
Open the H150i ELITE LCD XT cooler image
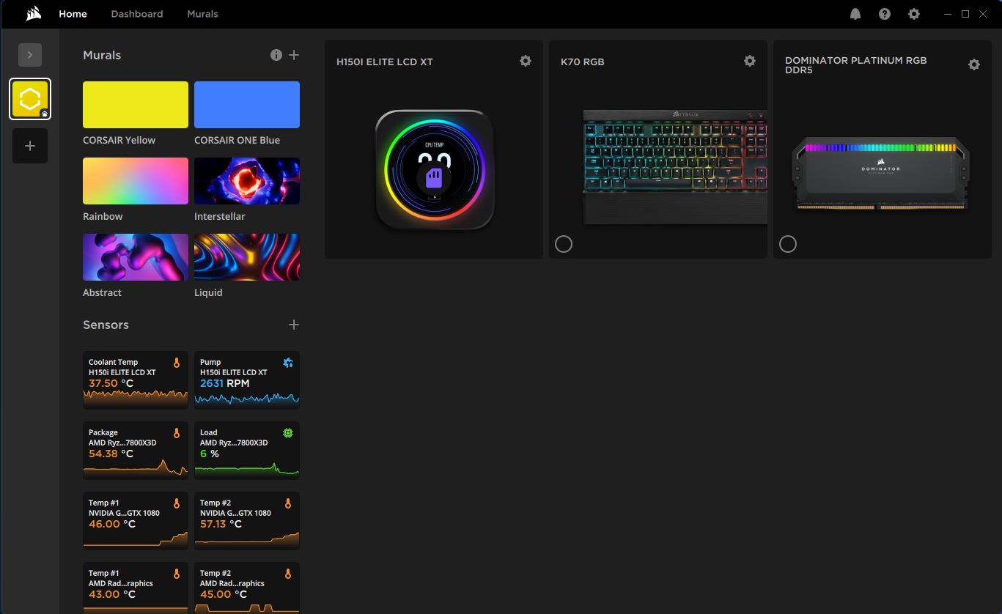(435, 170)
